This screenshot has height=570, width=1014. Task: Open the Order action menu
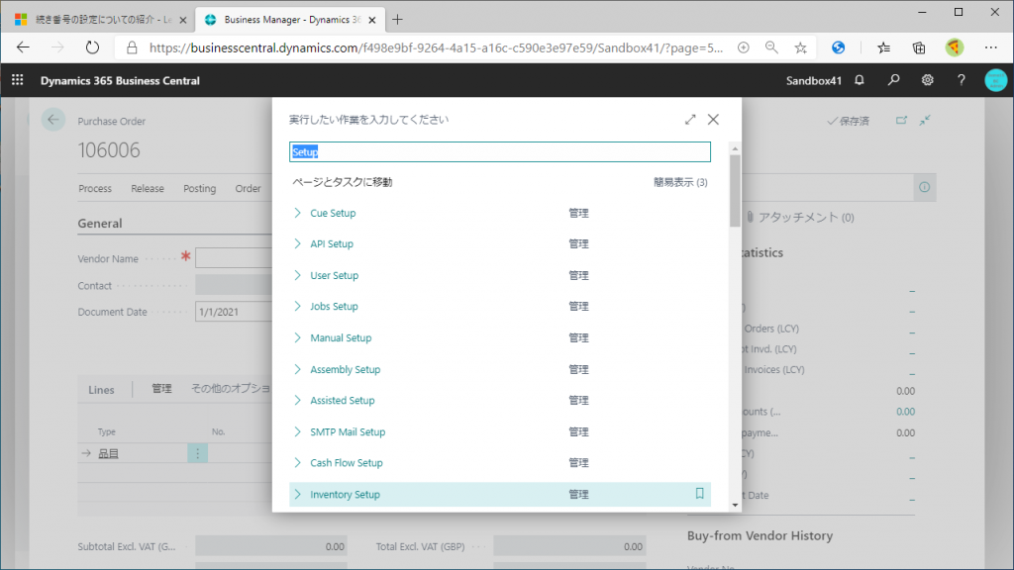pyautogui.click(x=248, y=189)
